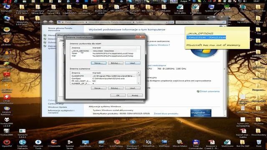This screenshot has height=150, width=267.
Task: Cancel environment variables dialog with Anuluj
Action: [x=135, y=95]
